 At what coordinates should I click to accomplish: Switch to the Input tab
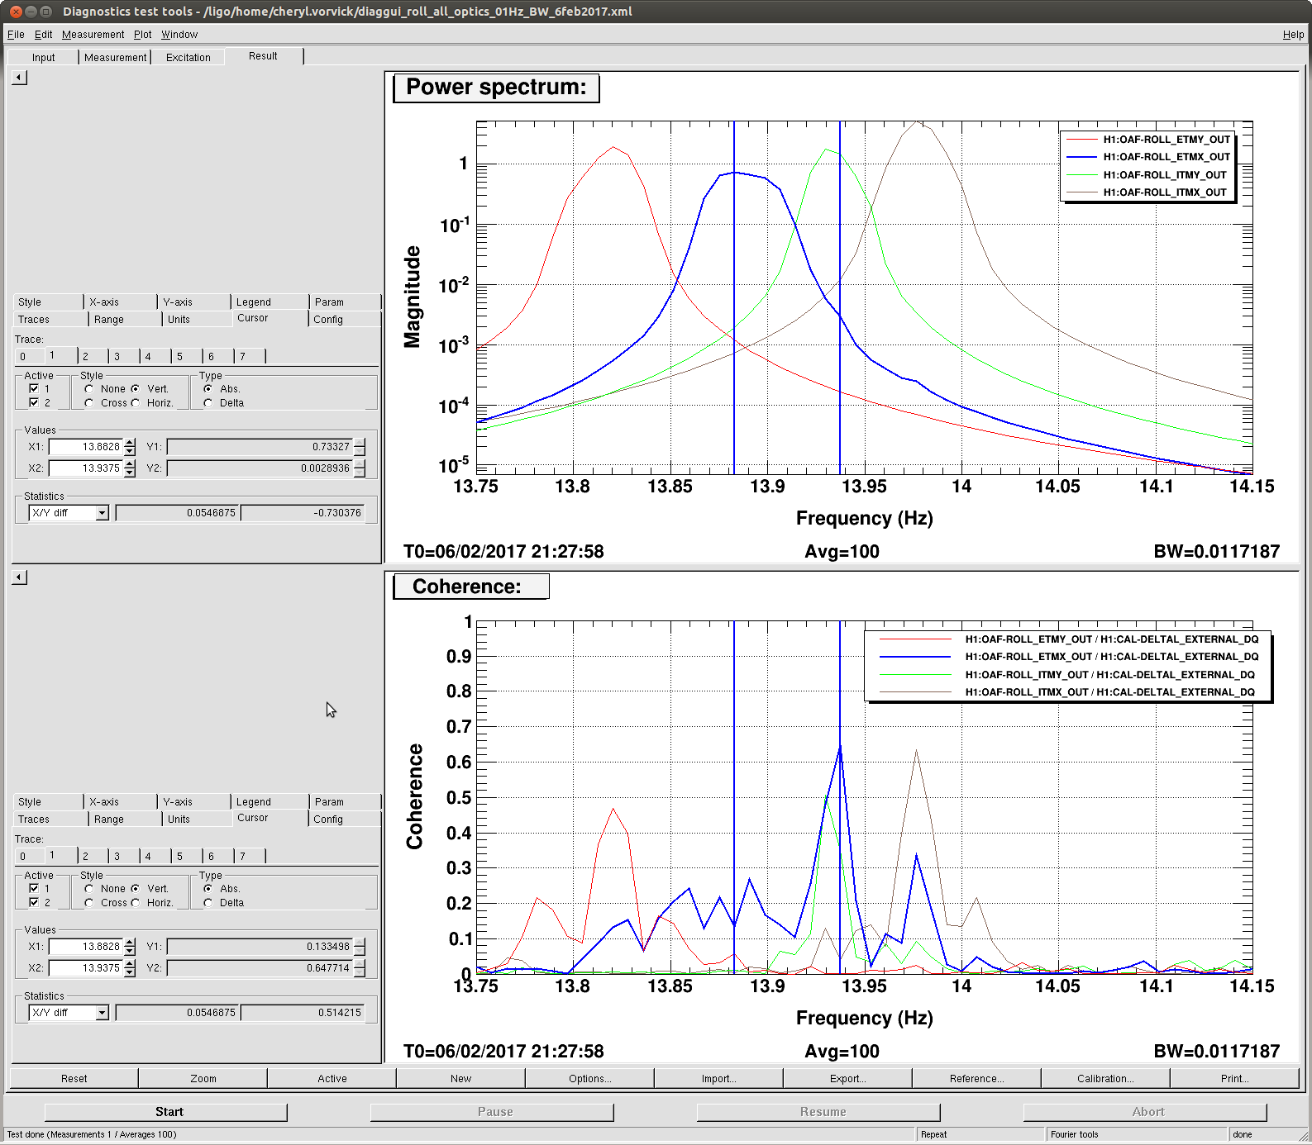[43, 57]
